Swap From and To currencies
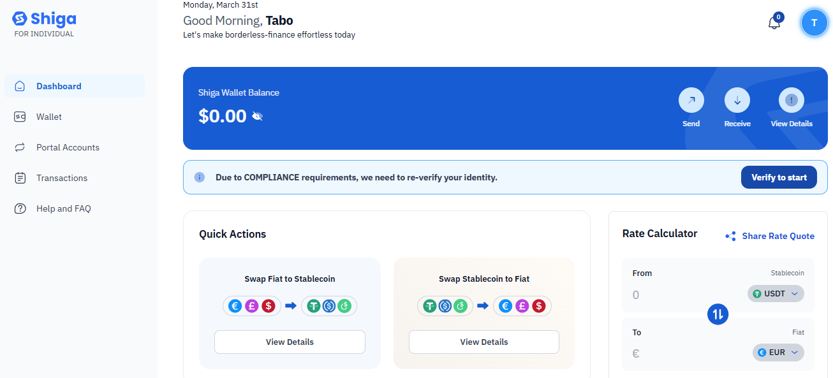833x378 pixels. pos(718,314)
